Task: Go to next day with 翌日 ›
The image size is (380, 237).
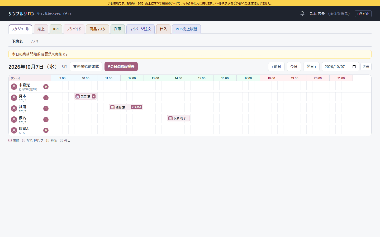Action: [311, 67]
